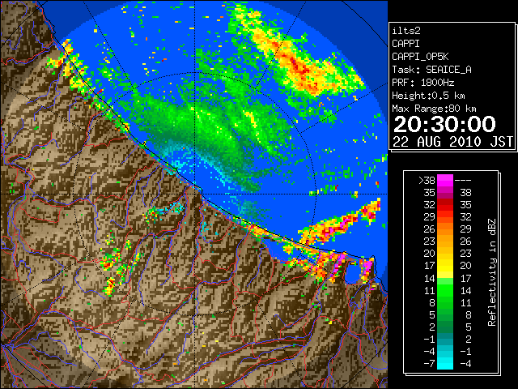Click the 20:30:00 timestamp

pyautogui.click(x=444, y=124)
